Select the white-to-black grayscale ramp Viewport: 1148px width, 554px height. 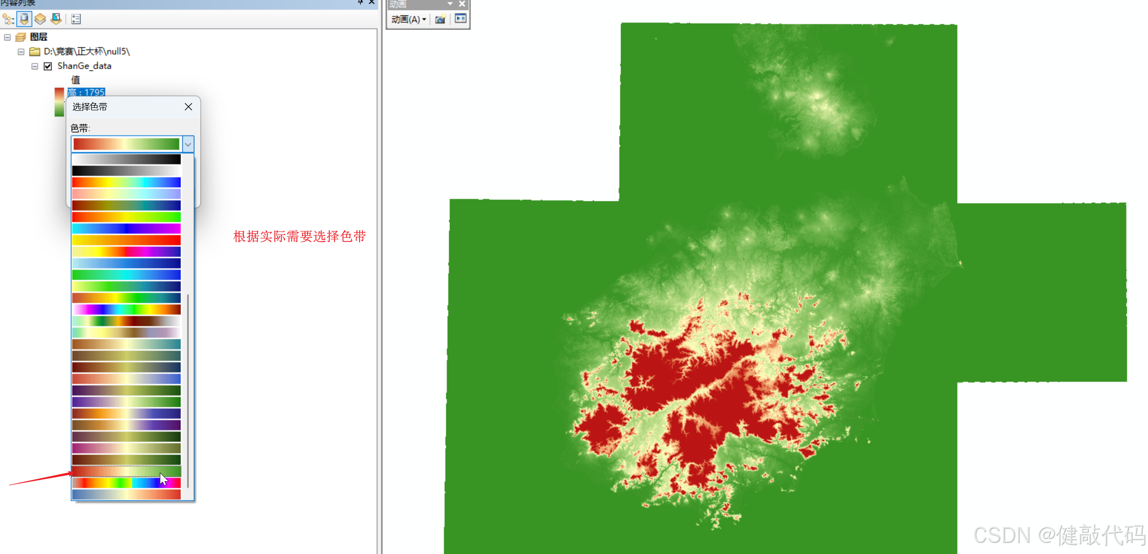(126, 159)
